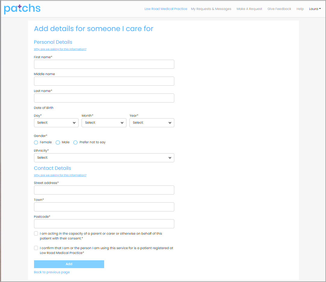Check the Low Road Medical Practice registration confirmation
Screen dimensions: 326x282
(36, 248)
